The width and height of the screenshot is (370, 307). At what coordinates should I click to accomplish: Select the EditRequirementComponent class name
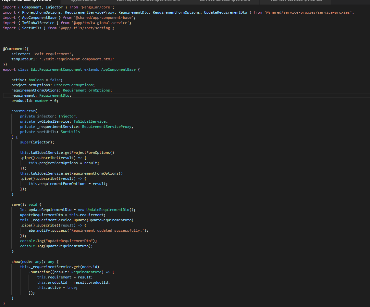pos(56,69)
